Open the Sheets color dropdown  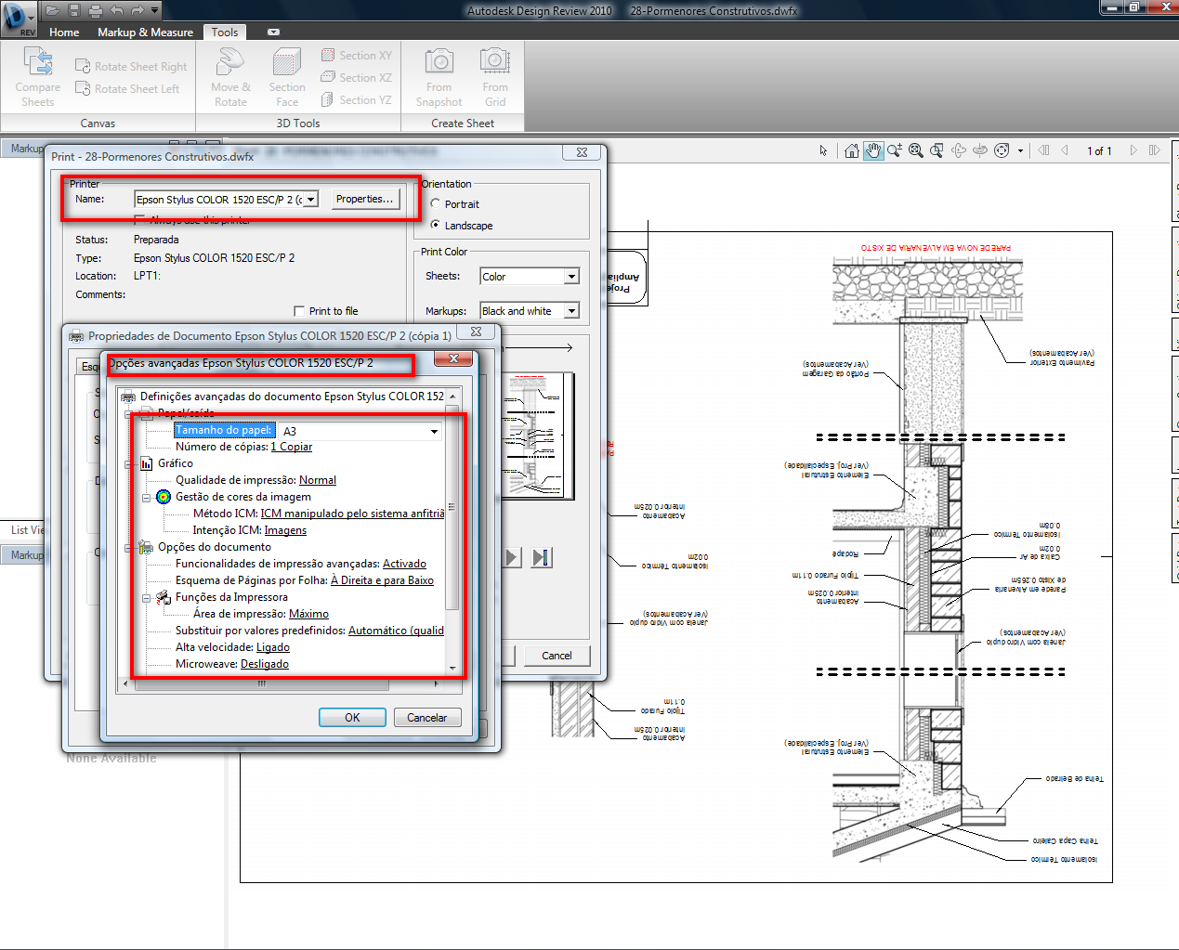pyautogui.click(x=571, y=277)
